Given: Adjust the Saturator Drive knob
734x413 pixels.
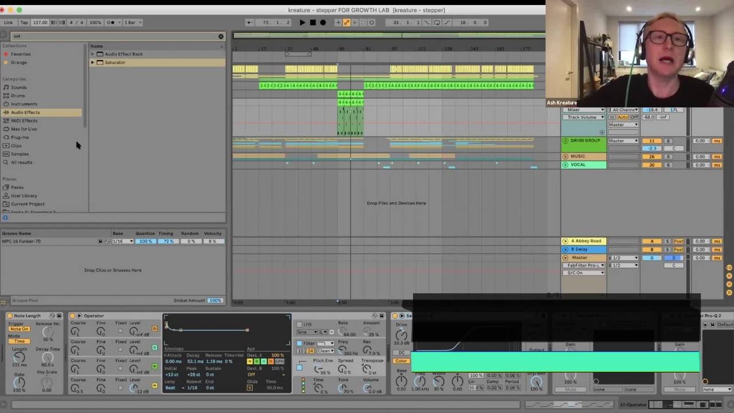Looking at the screenshot, I should coord(401,334).
